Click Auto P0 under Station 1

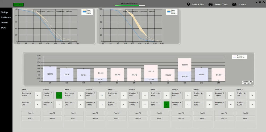pos(31,113)
